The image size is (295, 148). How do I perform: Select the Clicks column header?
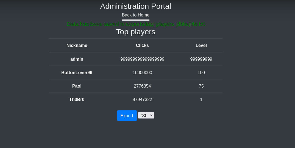tap(142, 46)
